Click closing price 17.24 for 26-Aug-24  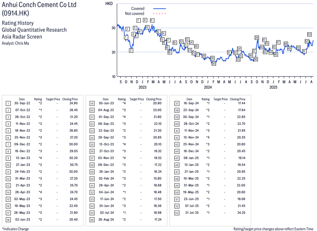(158, 219)
